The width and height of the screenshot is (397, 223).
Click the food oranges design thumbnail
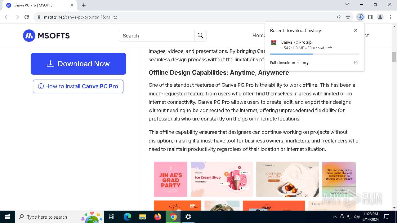288,179
